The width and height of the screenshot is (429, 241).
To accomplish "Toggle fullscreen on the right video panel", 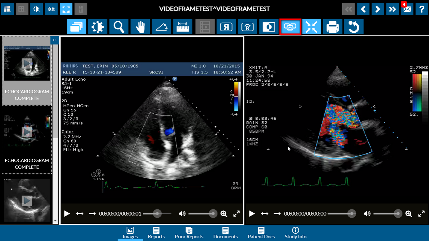I will (x=421, y=214).
